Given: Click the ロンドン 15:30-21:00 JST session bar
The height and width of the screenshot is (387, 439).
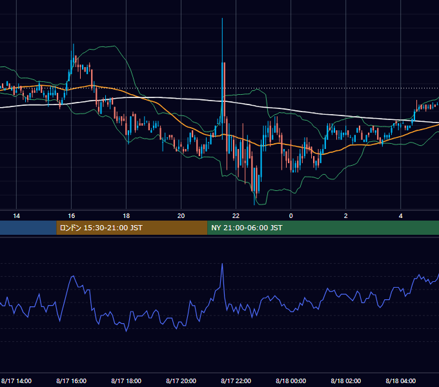Looking at the screenshot, I should click(132, 228).
